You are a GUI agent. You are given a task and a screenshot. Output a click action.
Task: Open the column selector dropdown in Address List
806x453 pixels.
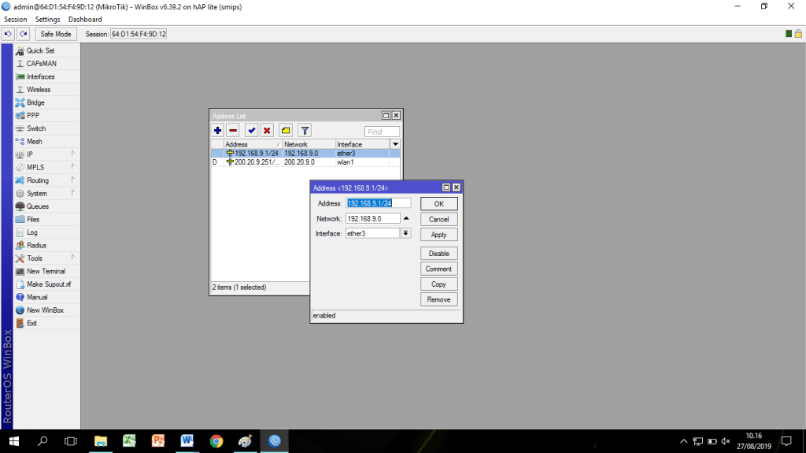coord(395,144)
